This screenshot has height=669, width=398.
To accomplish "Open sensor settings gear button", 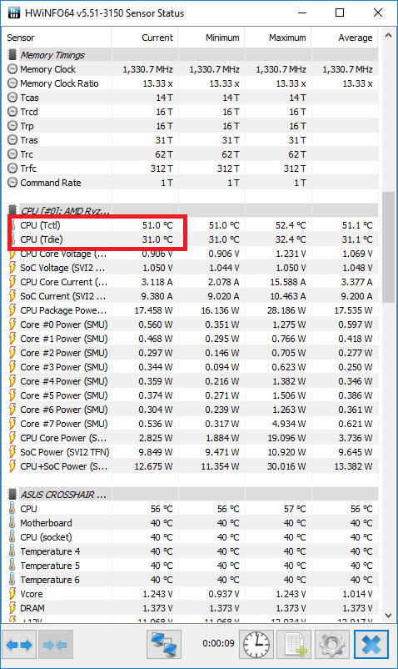I will point(332,645).
